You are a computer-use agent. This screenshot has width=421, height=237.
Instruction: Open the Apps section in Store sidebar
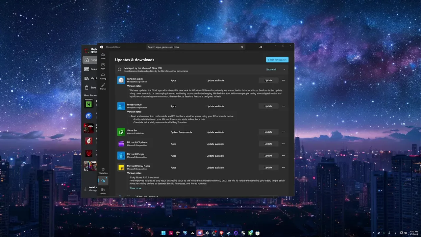(x=103, y=66)
